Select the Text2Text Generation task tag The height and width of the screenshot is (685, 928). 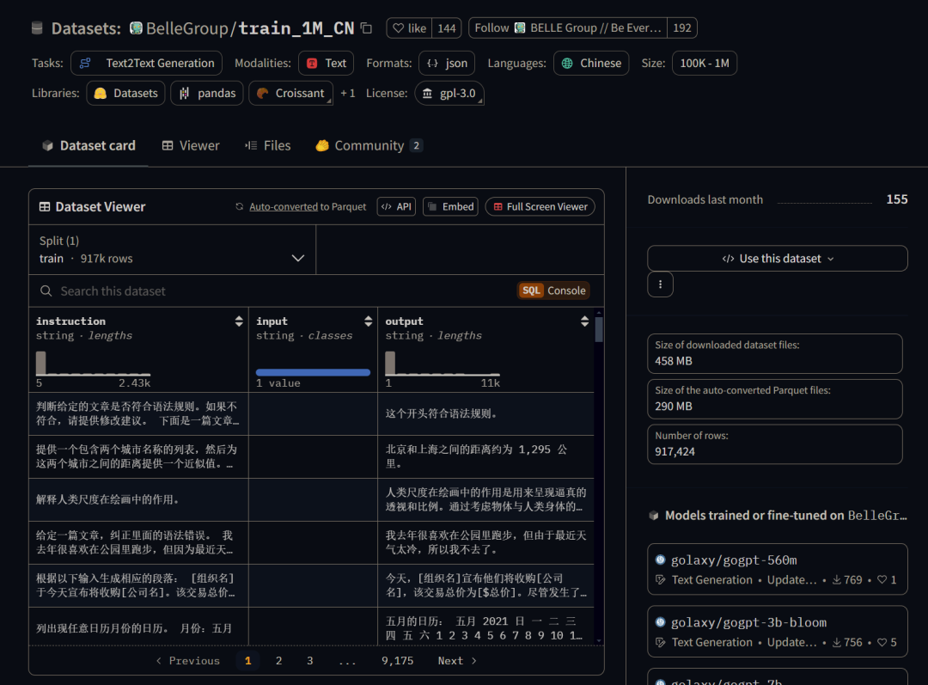(146, 63)
